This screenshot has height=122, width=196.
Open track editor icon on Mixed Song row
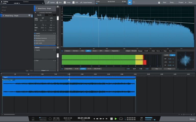pos(29,16)
